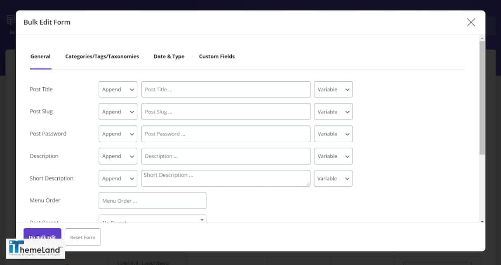The image size is (501, 265).
Task: Open the Variable dropdown for Short Description
Action: pos(333,178)
